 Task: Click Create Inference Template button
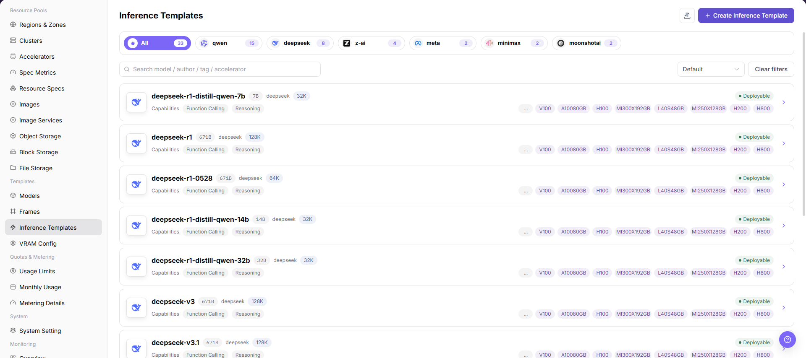746,16
